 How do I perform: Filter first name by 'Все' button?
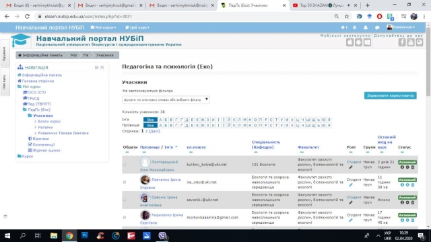point(150,120)
